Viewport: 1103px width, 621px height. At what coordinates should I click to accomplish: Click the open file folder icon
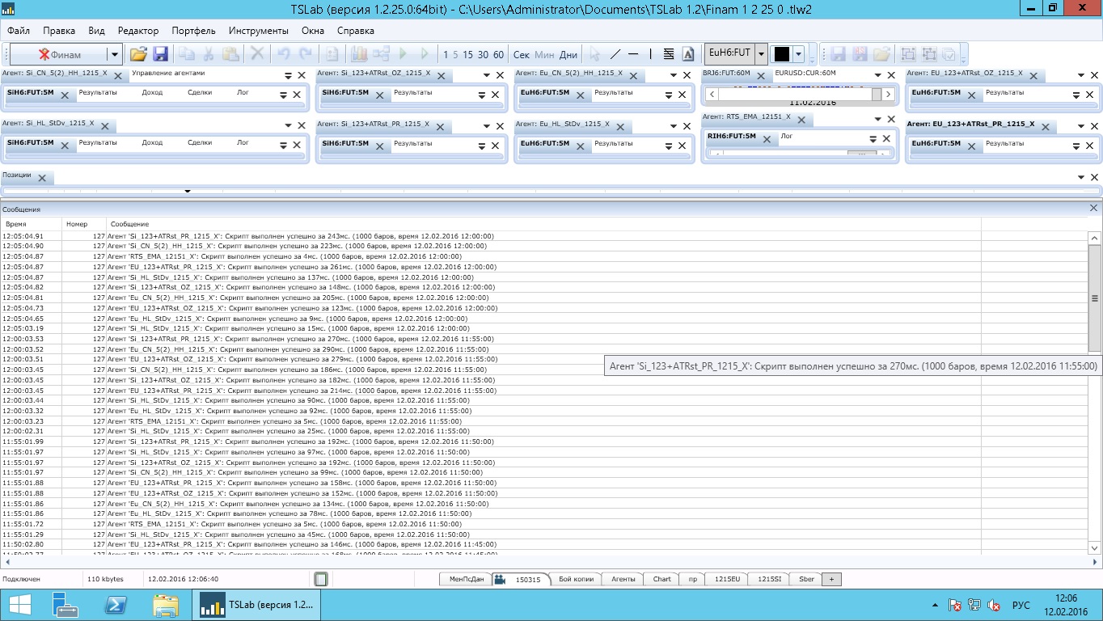pos(138,54)
